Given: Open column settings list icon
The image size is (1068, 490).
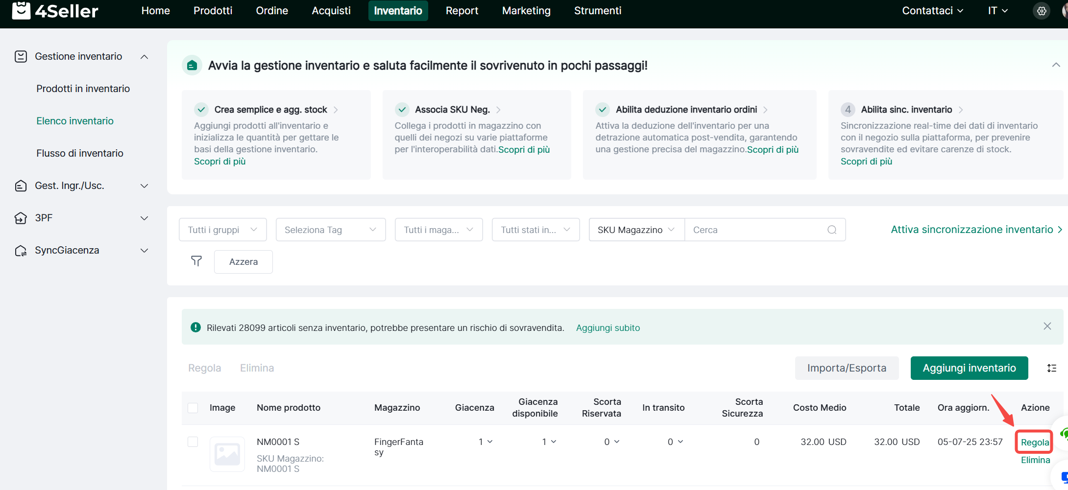Looking at the screenshot, I should coord(1051,368).
